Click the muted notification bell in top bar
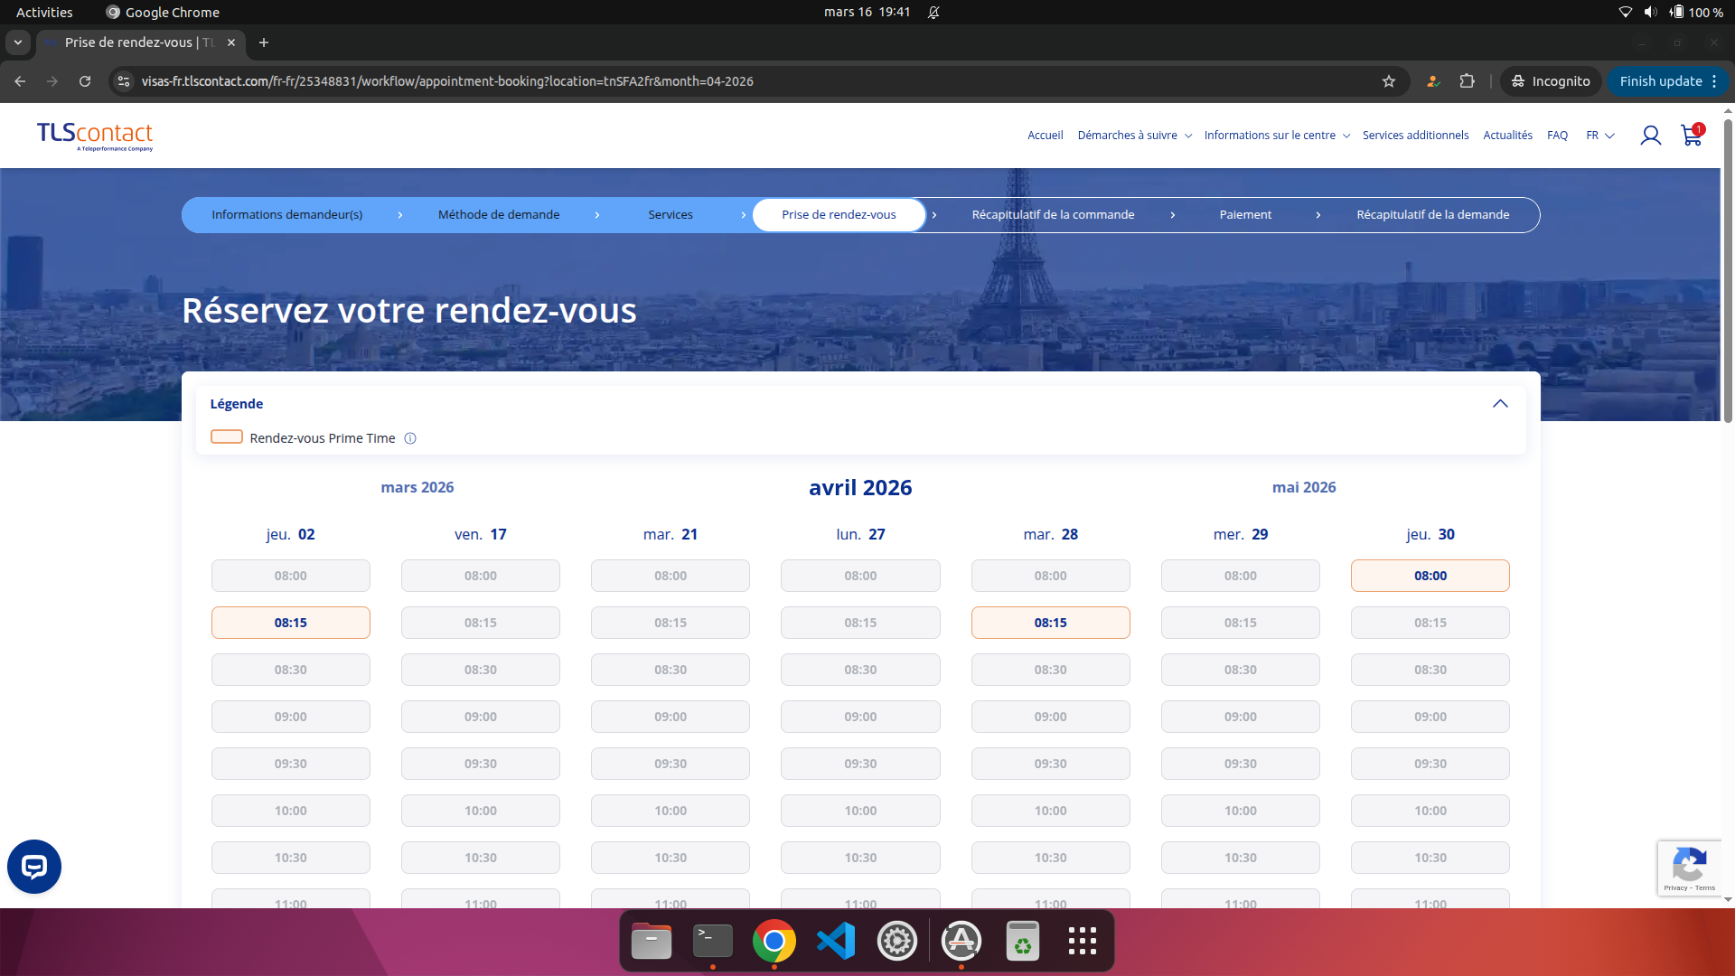 click(933, 12)
